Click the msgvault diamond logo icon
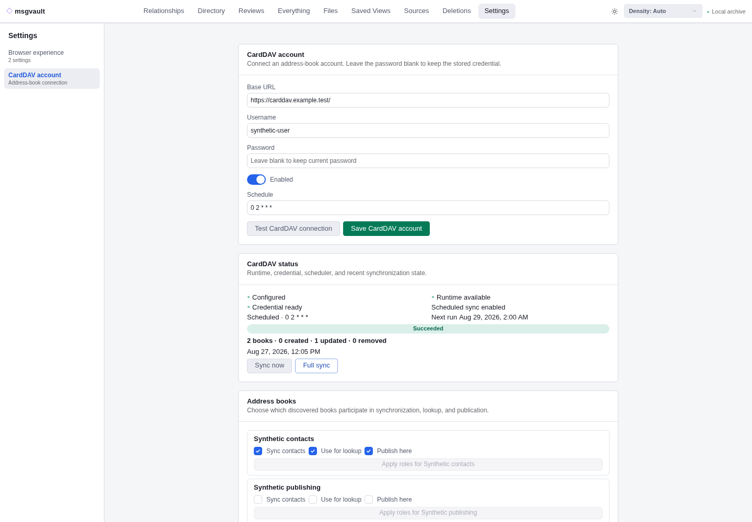752x522 pixels. [x=9, y=11]
